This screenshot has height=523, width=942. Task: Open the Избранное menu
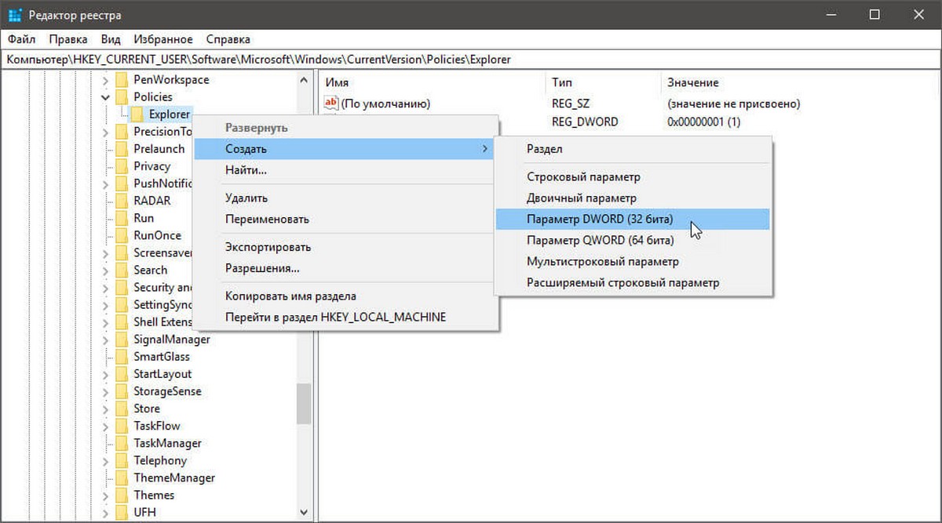click(x=163, y=39)
